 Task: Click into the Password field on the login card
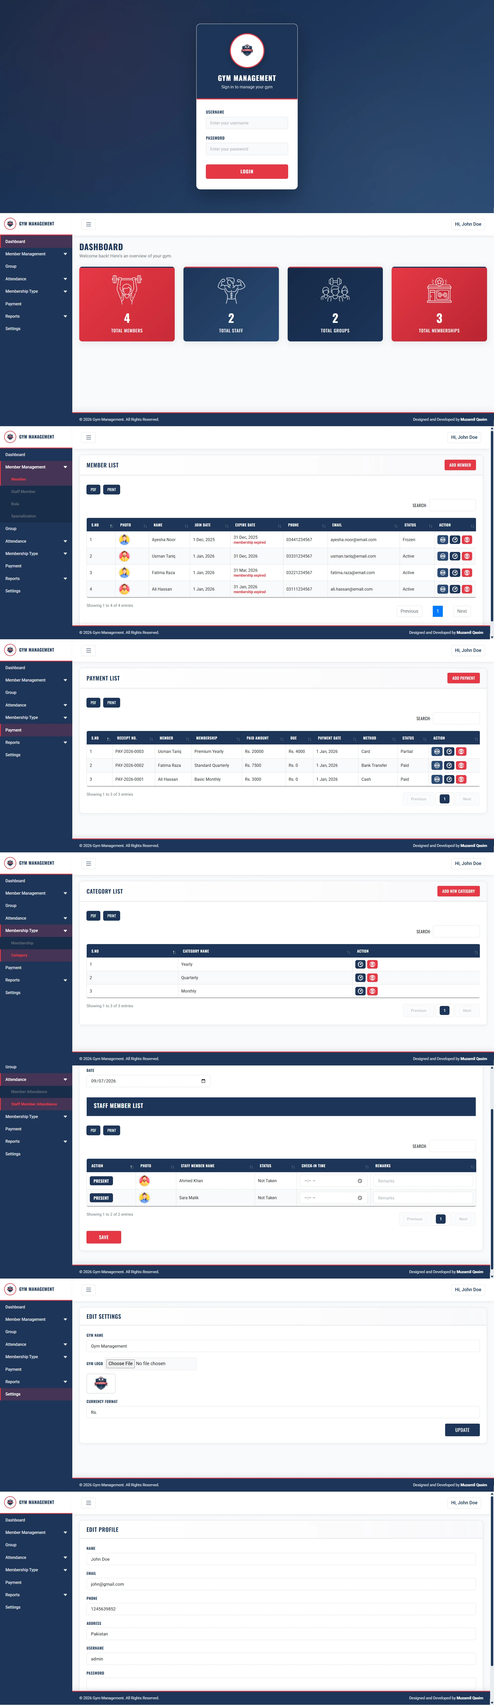[x=247, y=149]
